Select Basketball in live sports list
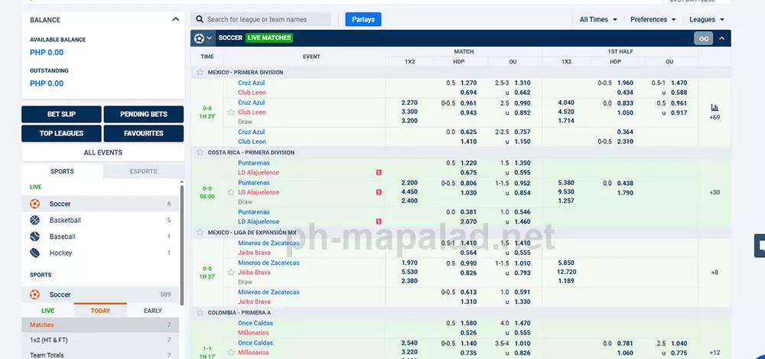This screenshot has height=359, width=765. click(x=100, y=220)
